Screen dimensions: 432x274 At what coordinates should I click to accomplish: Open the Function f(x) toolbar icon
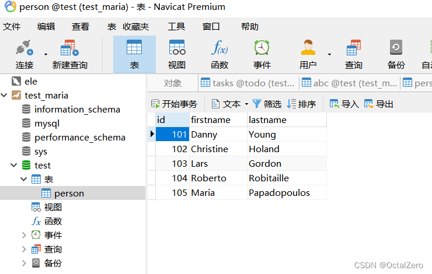220,48
